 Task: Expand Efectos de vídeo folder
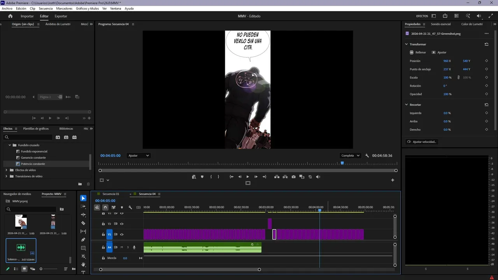coord(6,170)
